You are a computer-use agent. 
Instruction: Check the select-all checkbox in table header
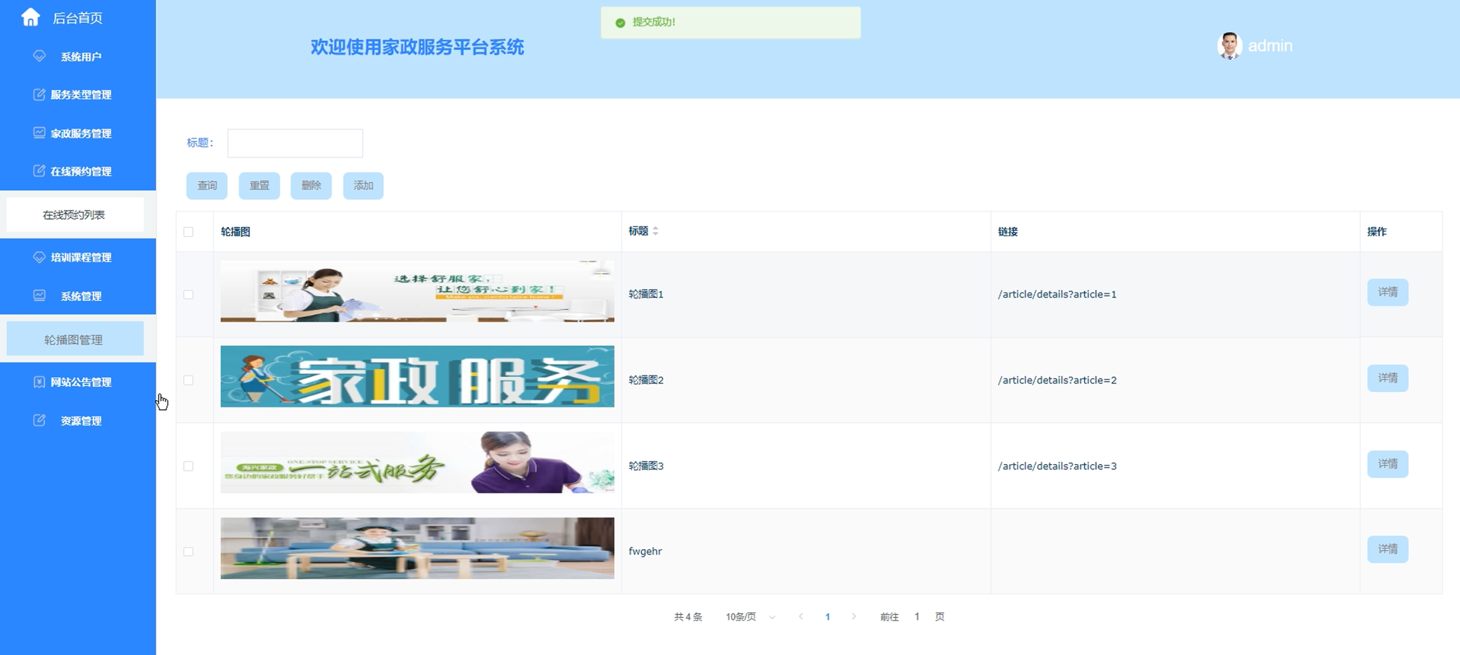pyautogui.click(x=188, y=231)
